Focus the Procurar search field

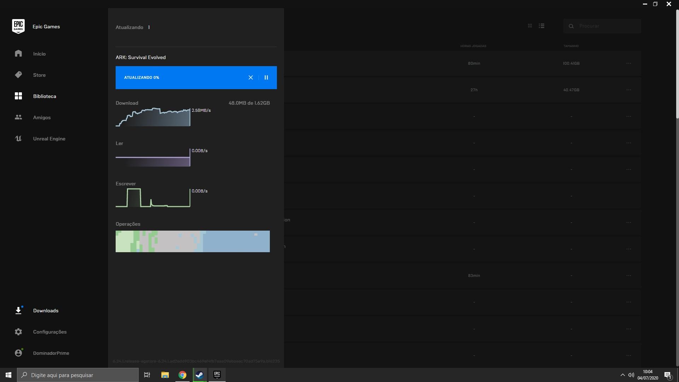coord(602,26)
